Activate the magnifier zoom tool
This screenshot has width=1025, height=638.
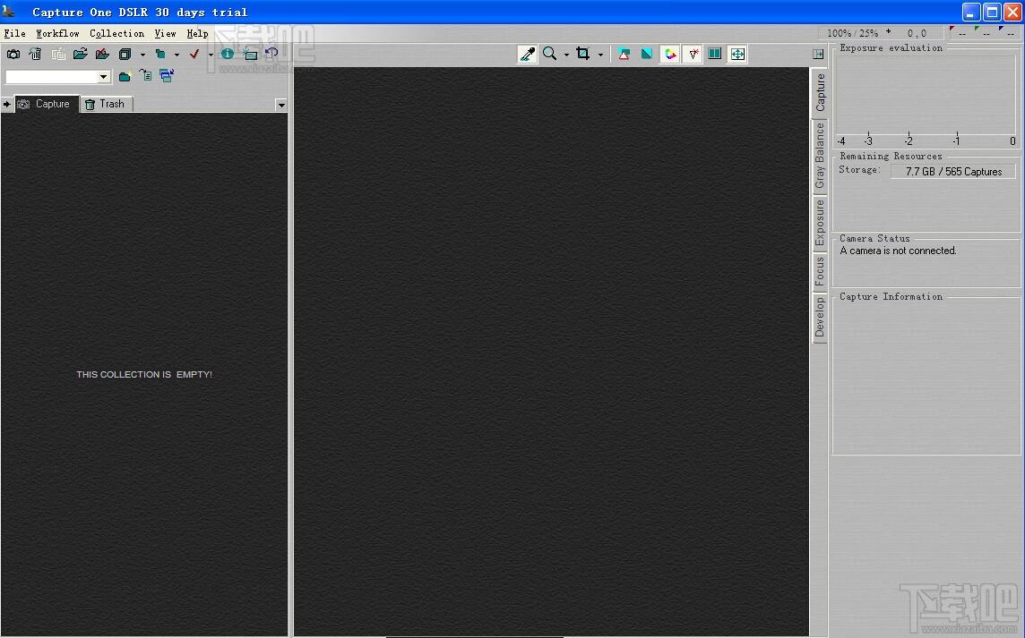[x=550, y=55]
